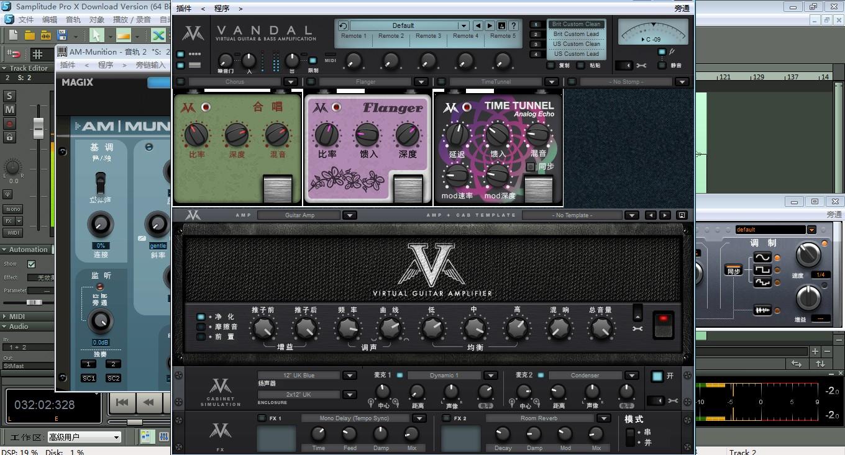Toggle the snap magnet icon
The width and height of the screenshot is (845, 455).
15,54
